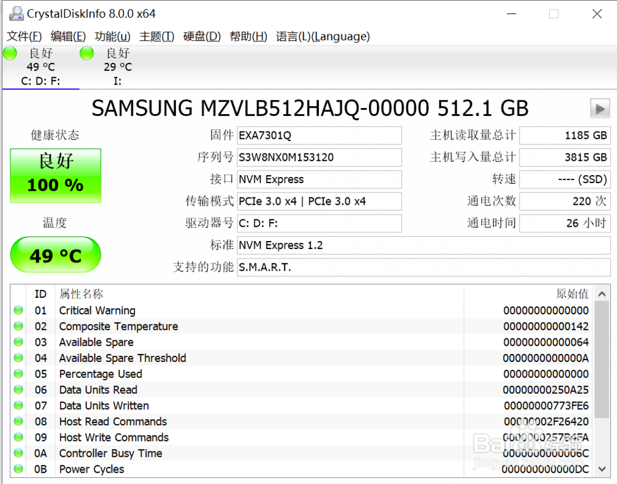Viewport: 617px width, 484px height.
Task: Open the 帮助(H) menu
Action: [248, 36]
